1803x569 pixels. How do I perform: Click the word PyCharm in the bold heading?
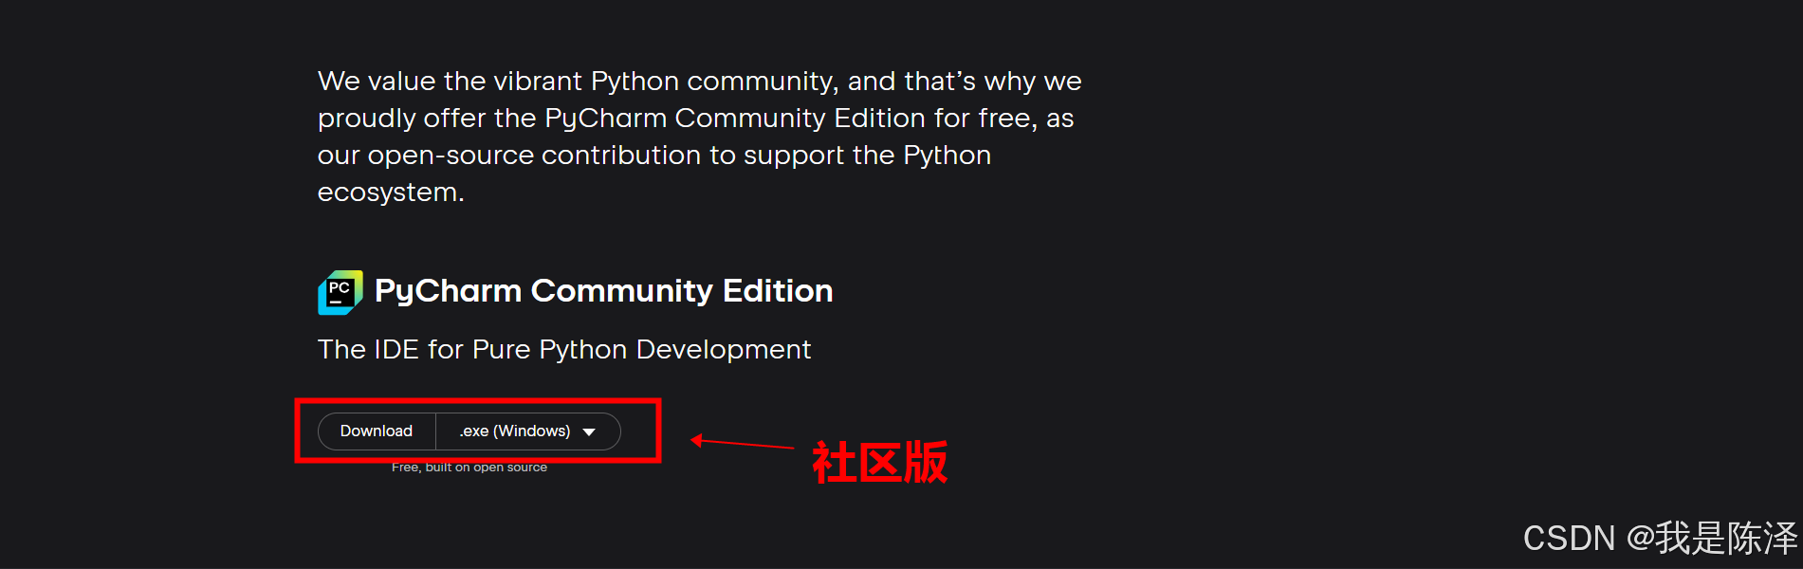point(448,291)
